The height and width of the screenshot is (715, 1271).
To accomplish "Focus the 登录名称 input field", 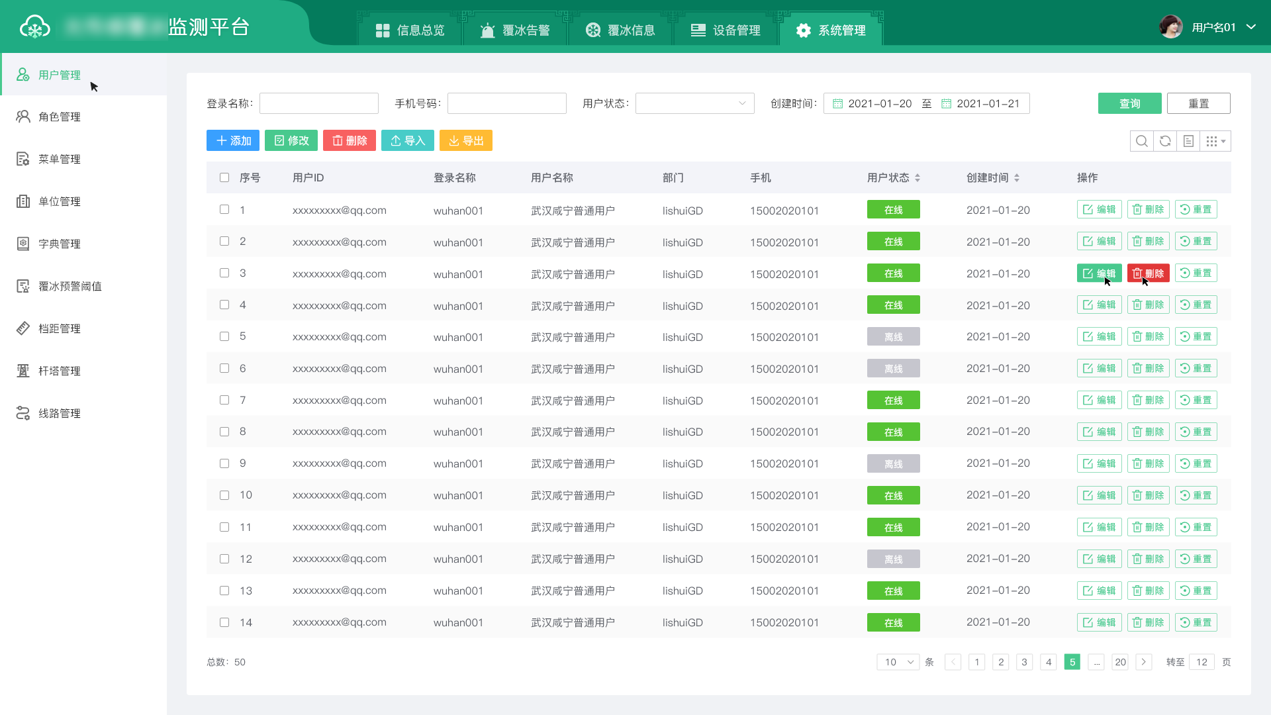I will click(x=319, y=103).
